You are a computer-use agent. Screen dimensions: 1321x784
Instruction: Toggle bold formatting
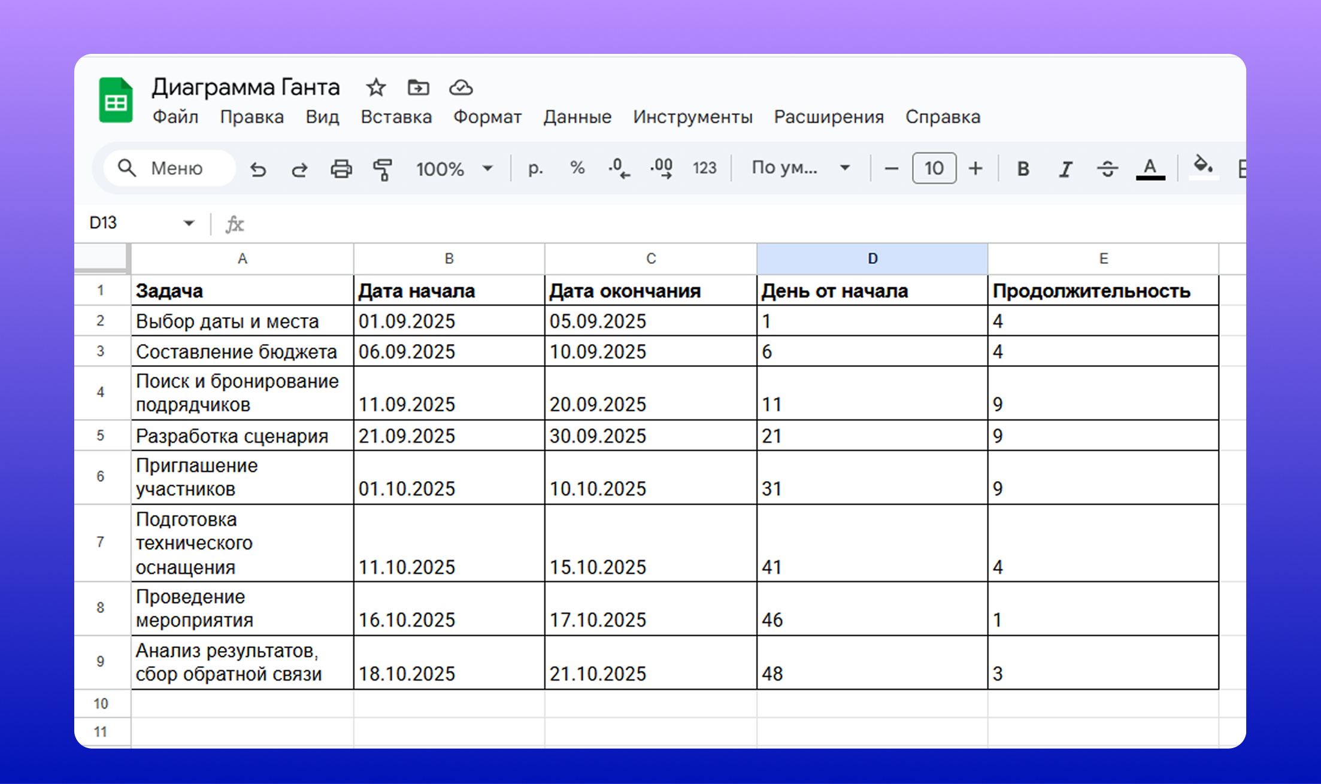(1023, 169)
